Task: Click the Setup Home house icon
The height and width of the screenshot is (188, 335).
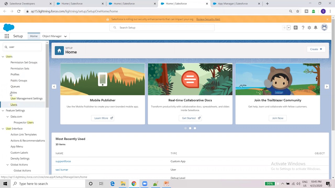Action: [x=59, y=50]
